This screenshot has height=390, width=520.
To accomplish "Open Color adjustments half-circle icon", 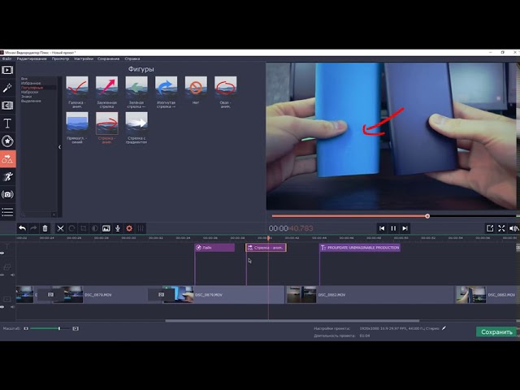I will click(x=95, y=228).
